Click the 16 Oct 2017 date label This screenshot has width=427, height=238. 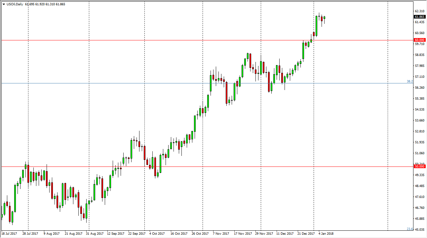[178, 234]
